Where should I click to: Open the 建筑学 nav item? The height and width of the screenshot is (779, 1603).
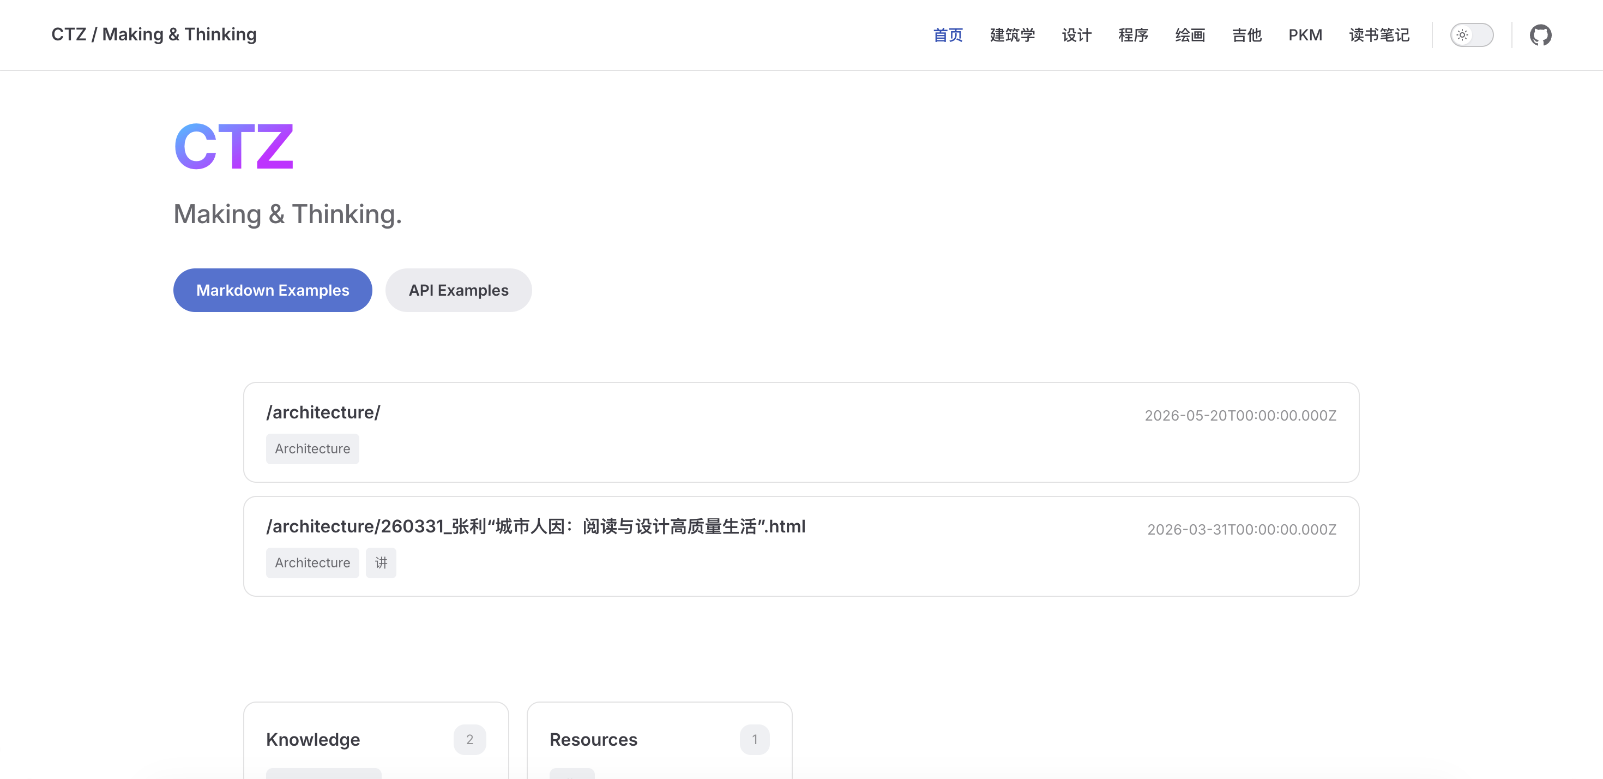1013,35
